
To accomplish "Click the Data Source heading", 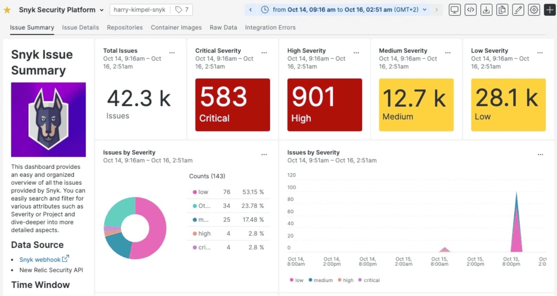I will click(37, 245).
